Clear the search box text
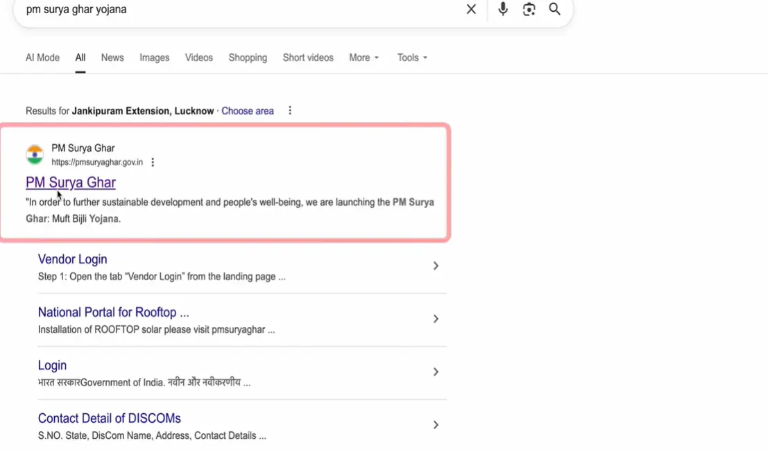 (470, 9)
